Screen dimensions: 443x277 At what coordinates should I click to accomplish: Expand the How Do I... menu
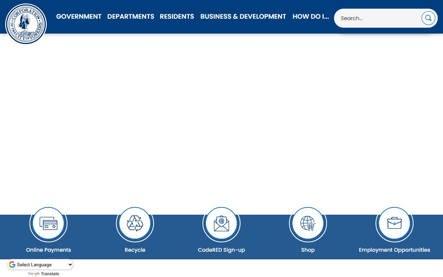click(x=310, y=17)
